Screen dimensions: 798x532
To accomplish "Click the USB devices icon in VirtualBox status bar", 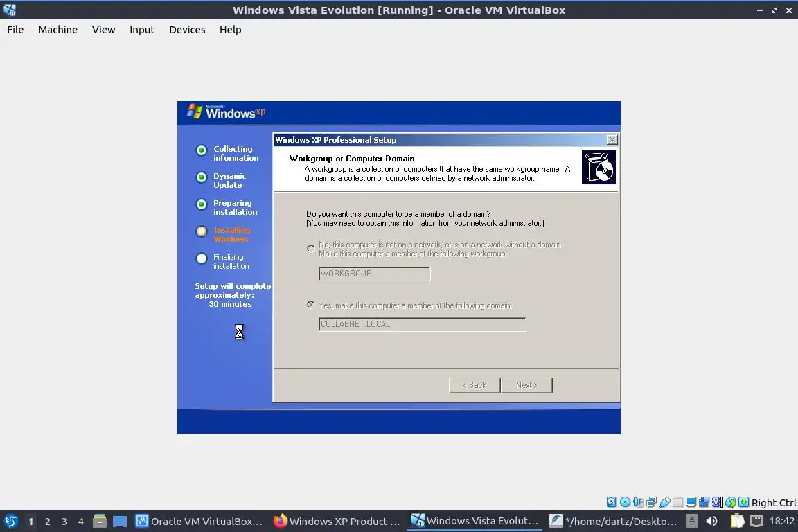I will click(x=665, y=502).
